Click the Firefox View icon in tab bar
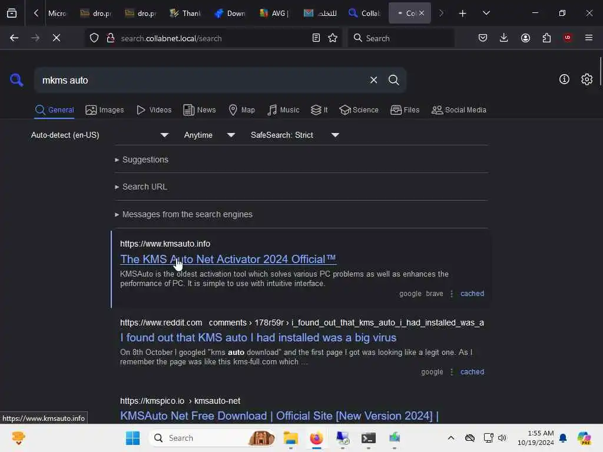The image size is (603, 452). point(12,13)
